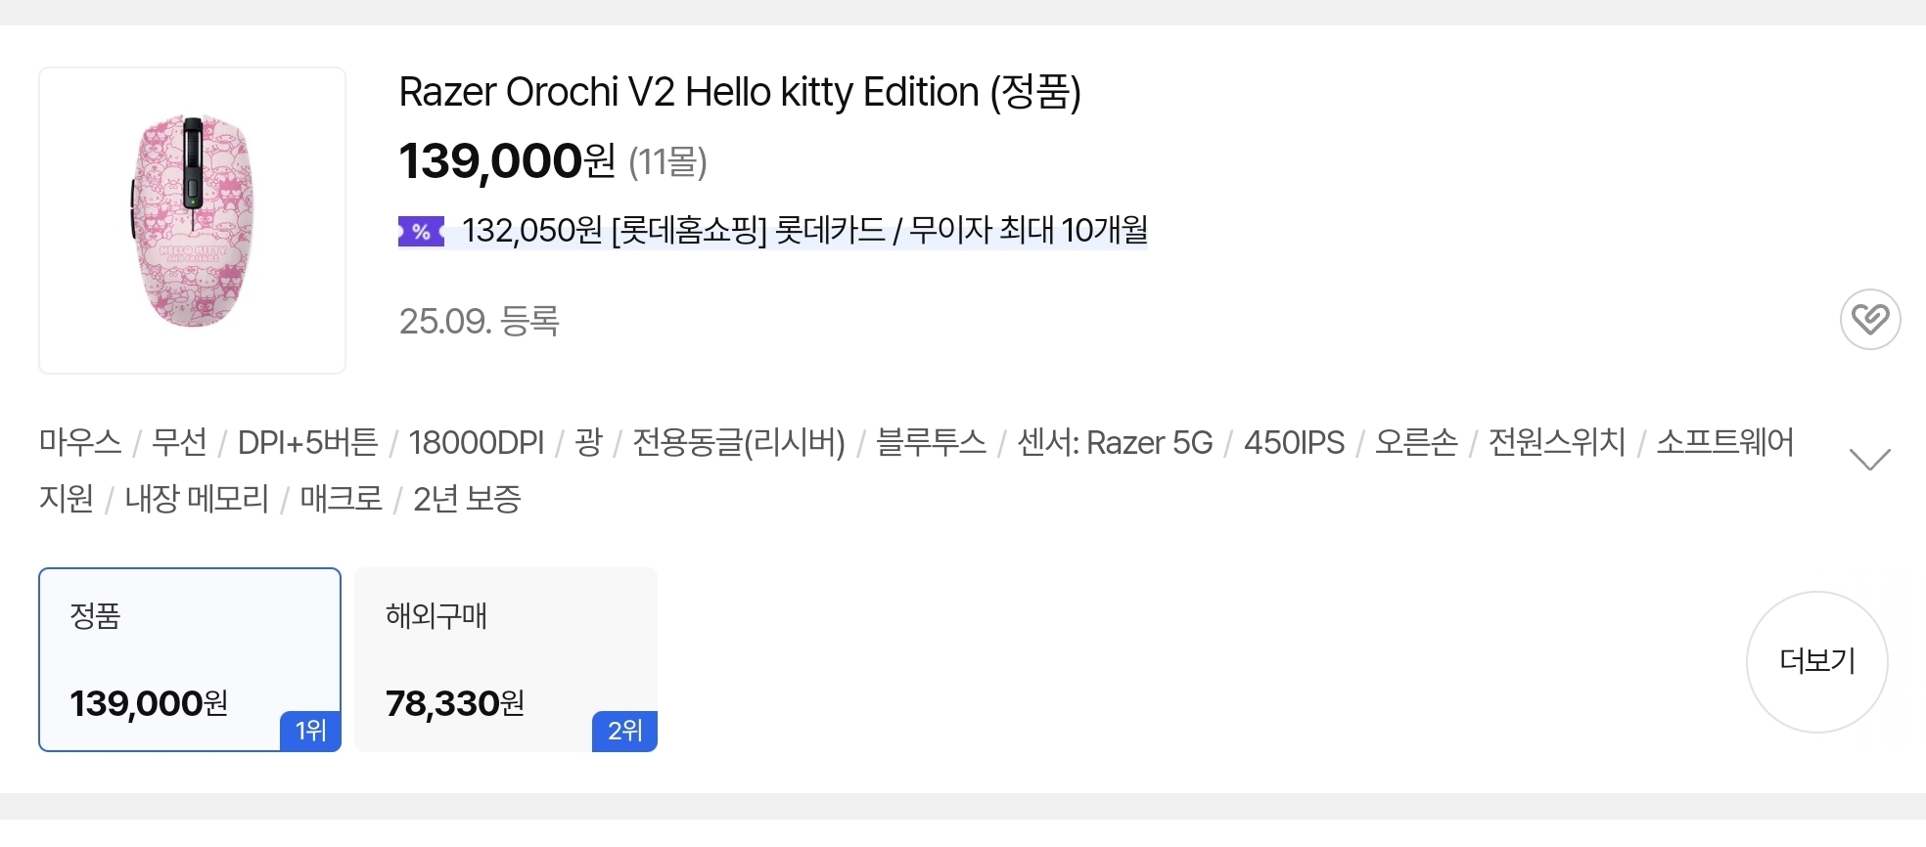Expand the spec list chevron
Screen dimensions: 1926x847
(x=1869, y=459)
